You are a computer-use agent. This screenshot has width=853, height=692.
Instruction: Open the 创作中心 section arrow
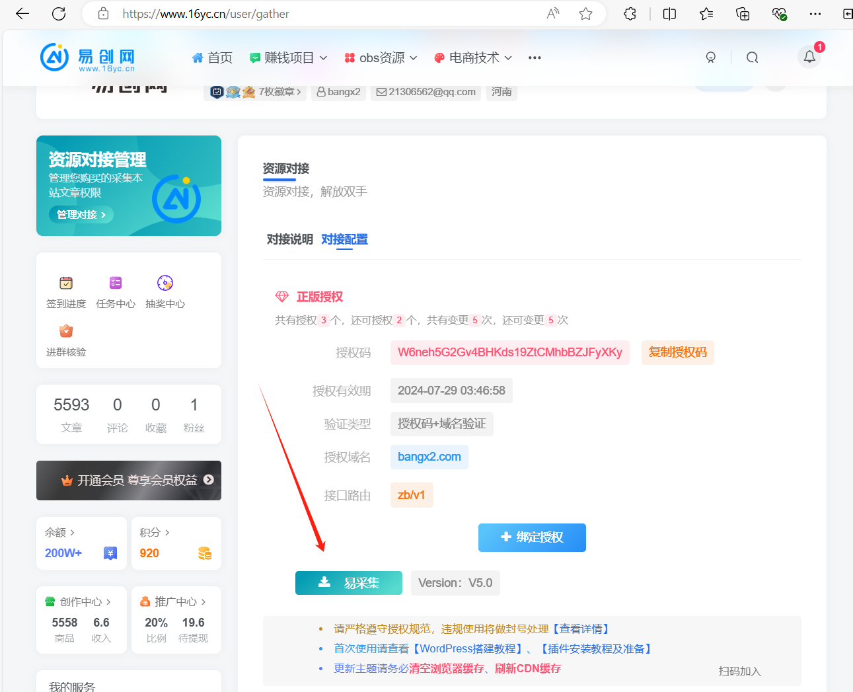pos(108,601)
